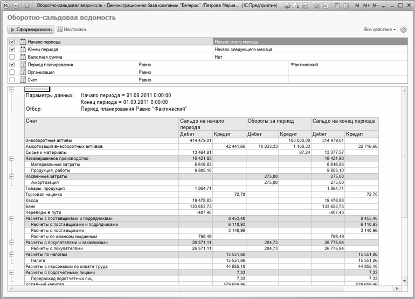The image size is (415, 299).
Task: Uncheck the Начало периода checkbox
Action: point(12,41)
